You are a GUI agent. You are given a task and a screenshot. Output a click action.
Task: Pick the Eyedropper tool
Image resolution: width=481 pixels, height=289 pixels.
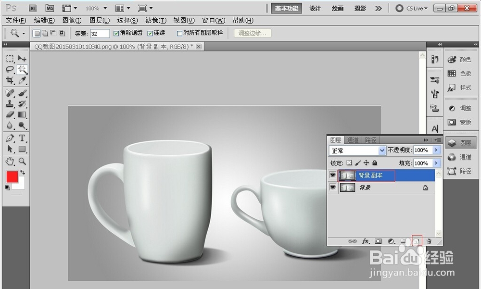[22, 80]
